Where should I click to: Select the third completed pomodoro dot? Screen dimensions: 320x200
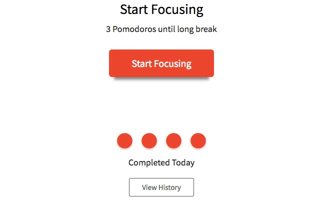click(x=173, y=140)
